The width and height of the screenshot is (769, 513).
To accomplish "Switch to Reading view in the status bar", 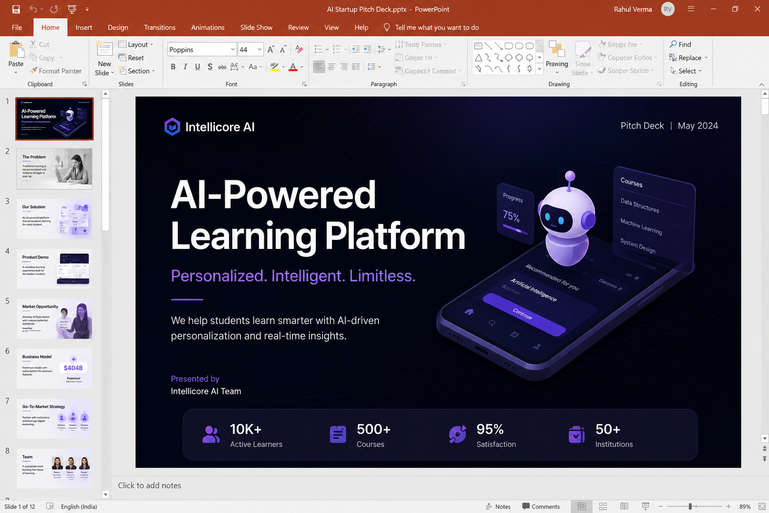I will tap(624, 506).
